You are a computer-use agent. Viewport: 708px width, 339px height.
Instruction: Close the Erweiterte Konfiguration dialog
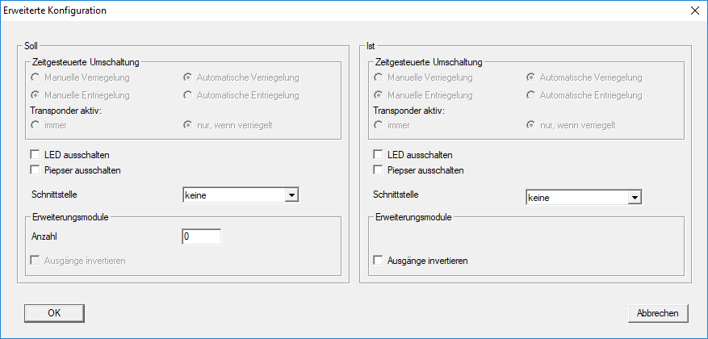click(695, 11)
